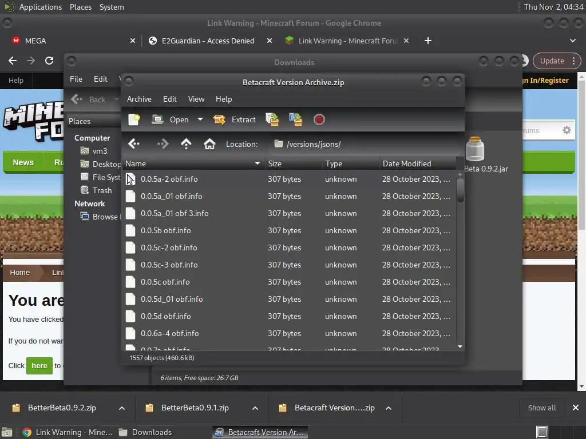586x439 pixels.
Task: Open the Applications menu in top panel
Action: coord(41,7)
